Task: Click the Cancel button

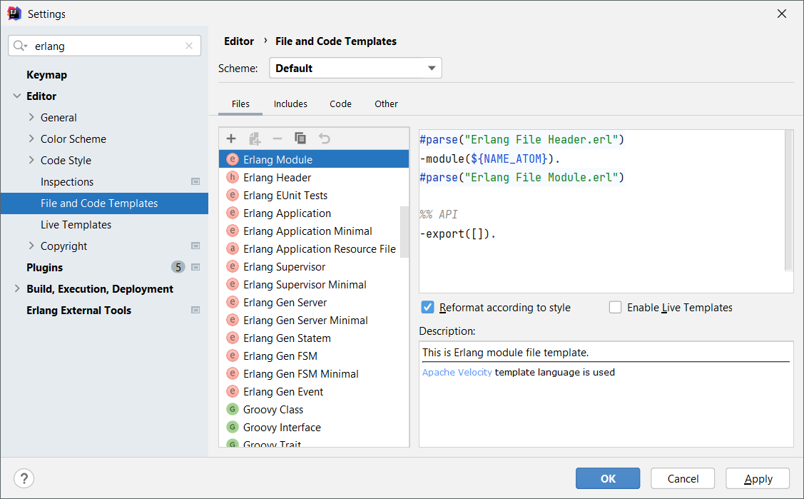Action: tap(683, 478)
